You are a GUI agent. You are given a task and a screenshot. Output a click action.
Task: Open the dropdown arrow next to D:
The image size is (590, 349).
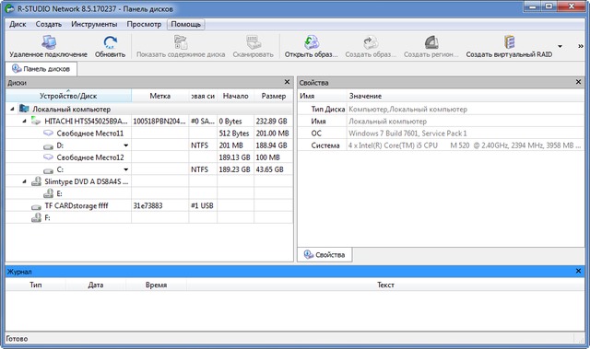126,145
